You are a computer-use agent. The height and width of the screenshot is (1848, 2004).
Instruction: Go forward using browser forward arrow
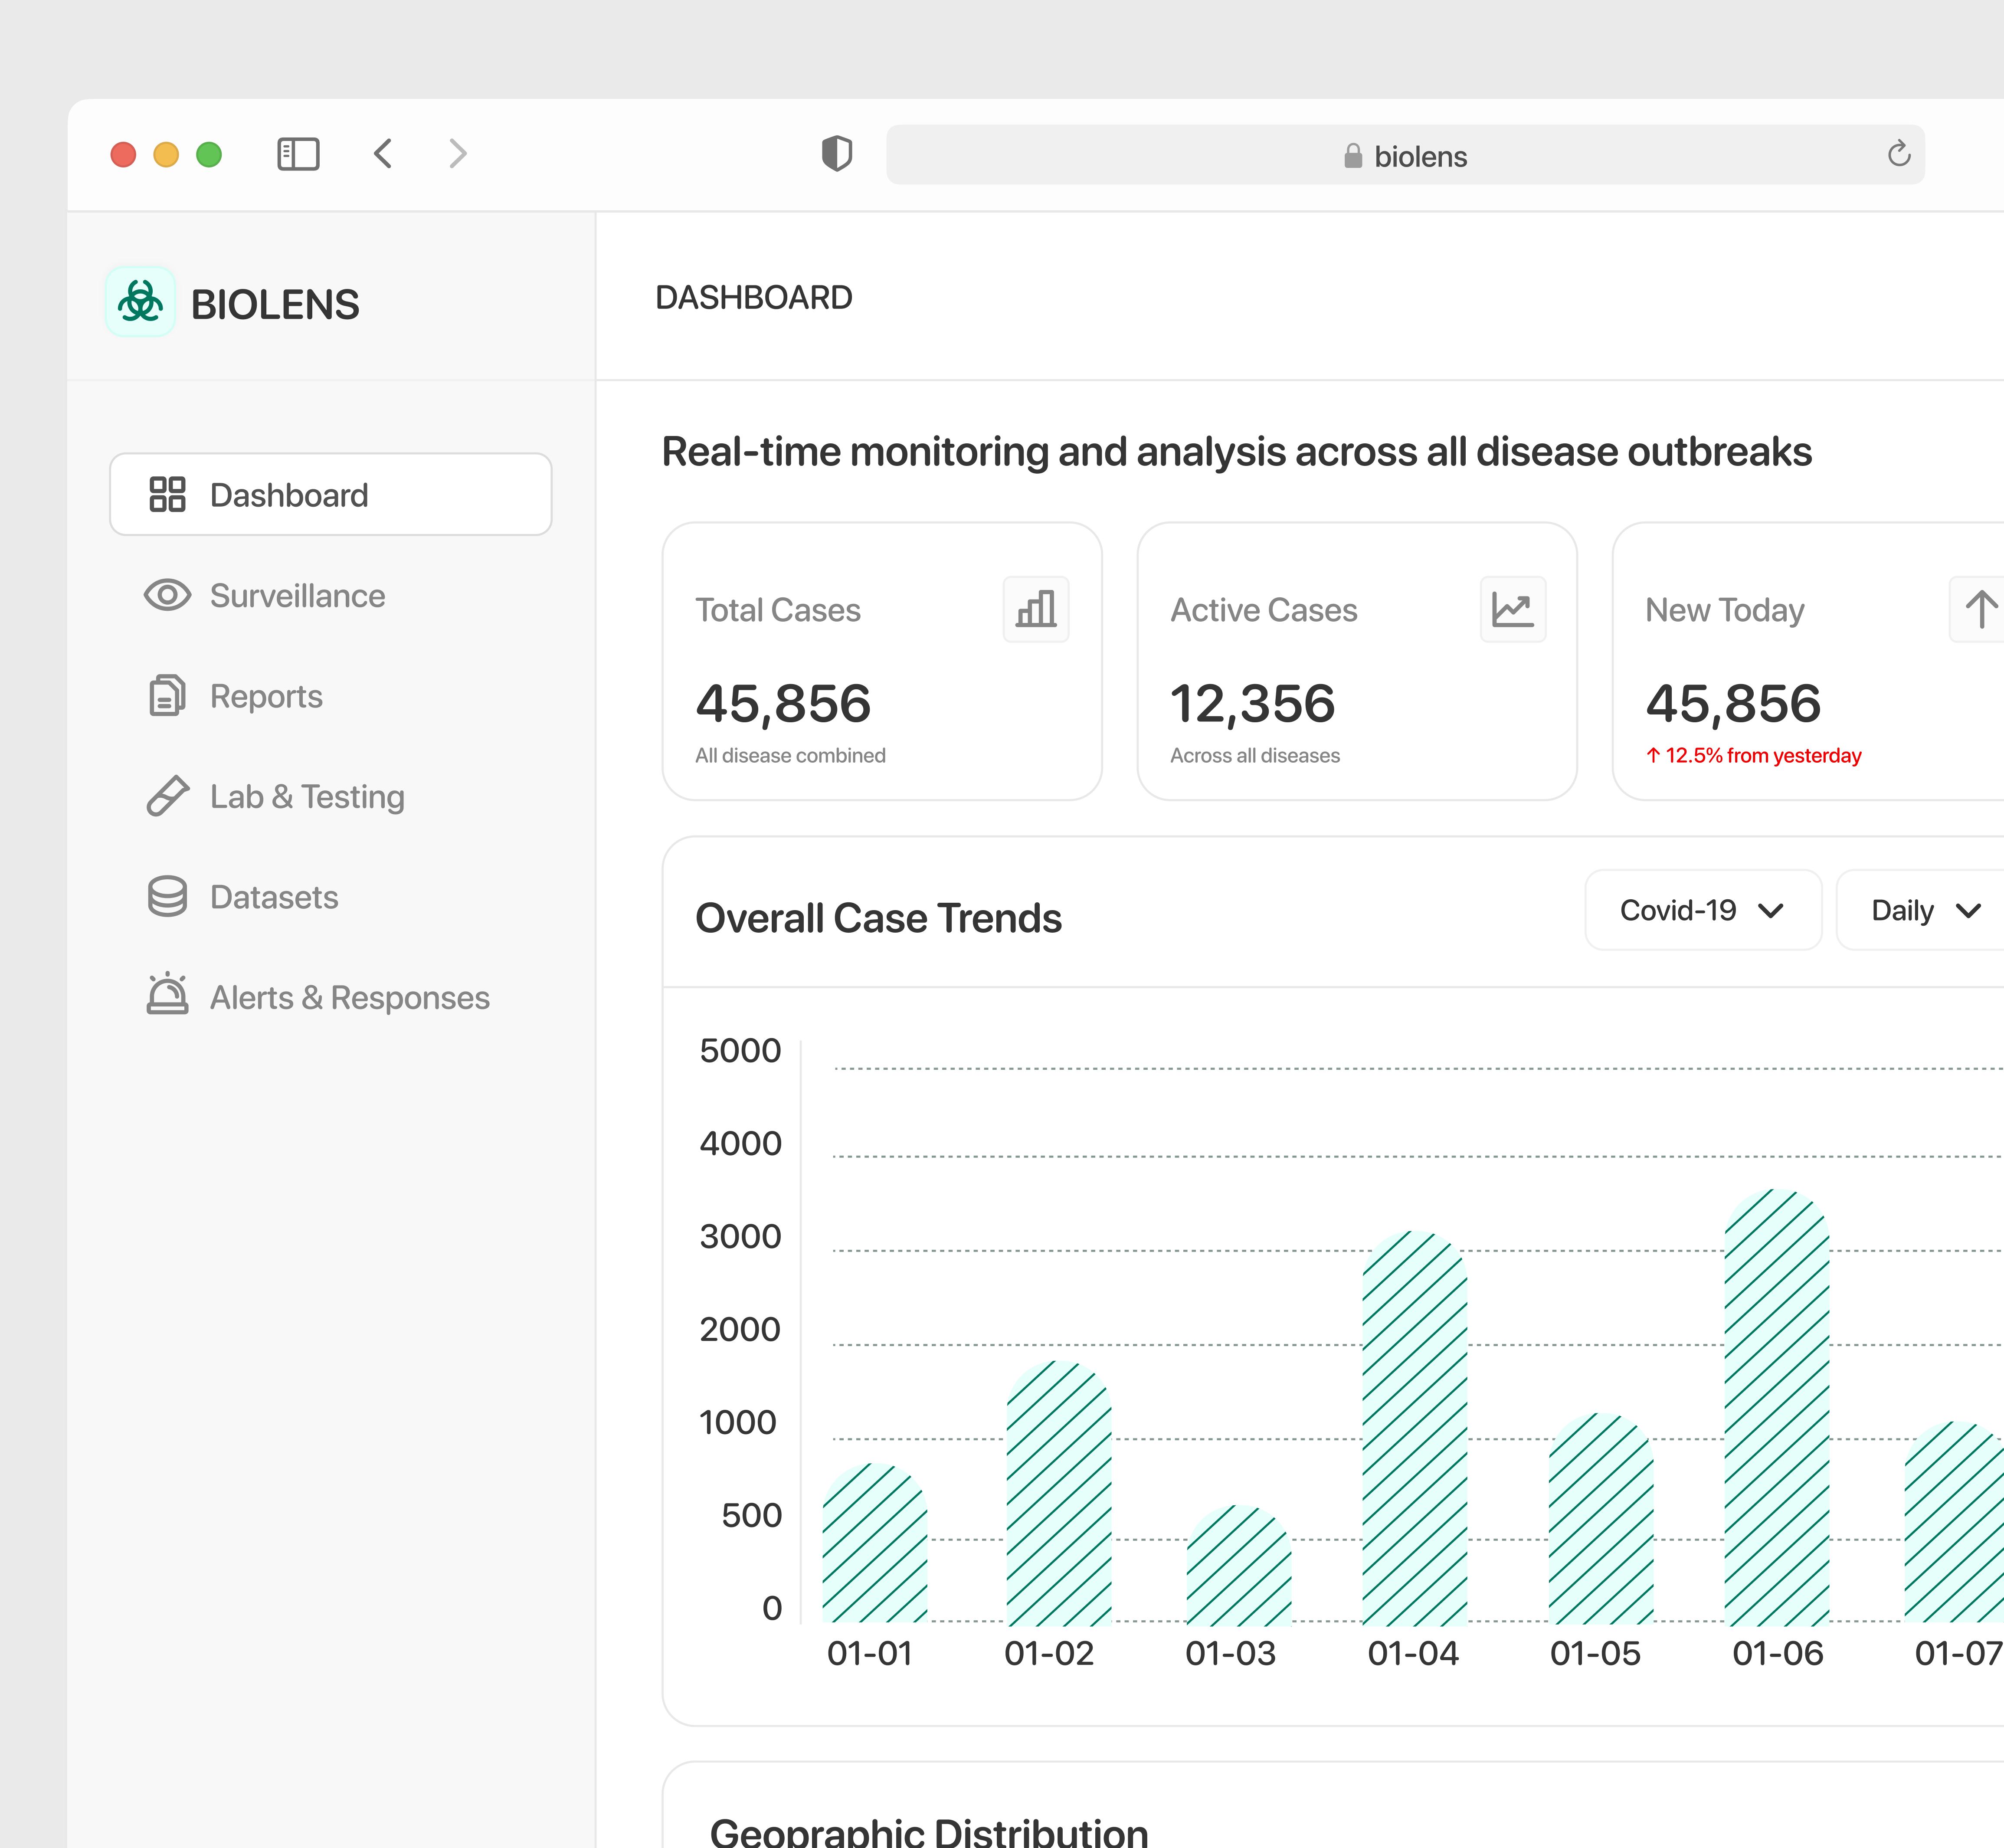click(458, 154)
